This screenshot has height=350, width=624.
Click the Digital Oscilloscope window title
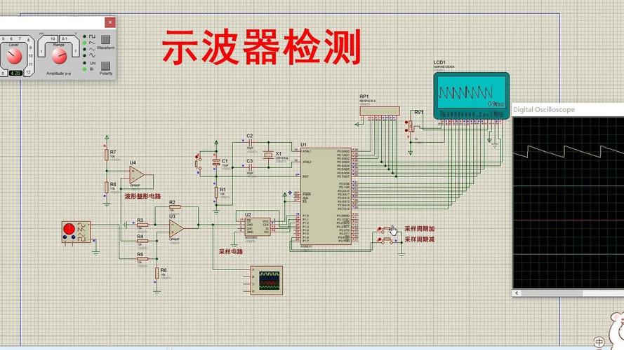coord(543,109)
